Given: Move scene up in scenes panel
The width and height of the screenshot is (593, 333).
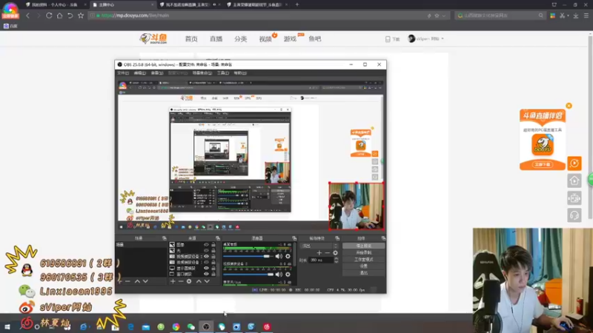Looking at the screenshot, I should click(x=137, y=281).
